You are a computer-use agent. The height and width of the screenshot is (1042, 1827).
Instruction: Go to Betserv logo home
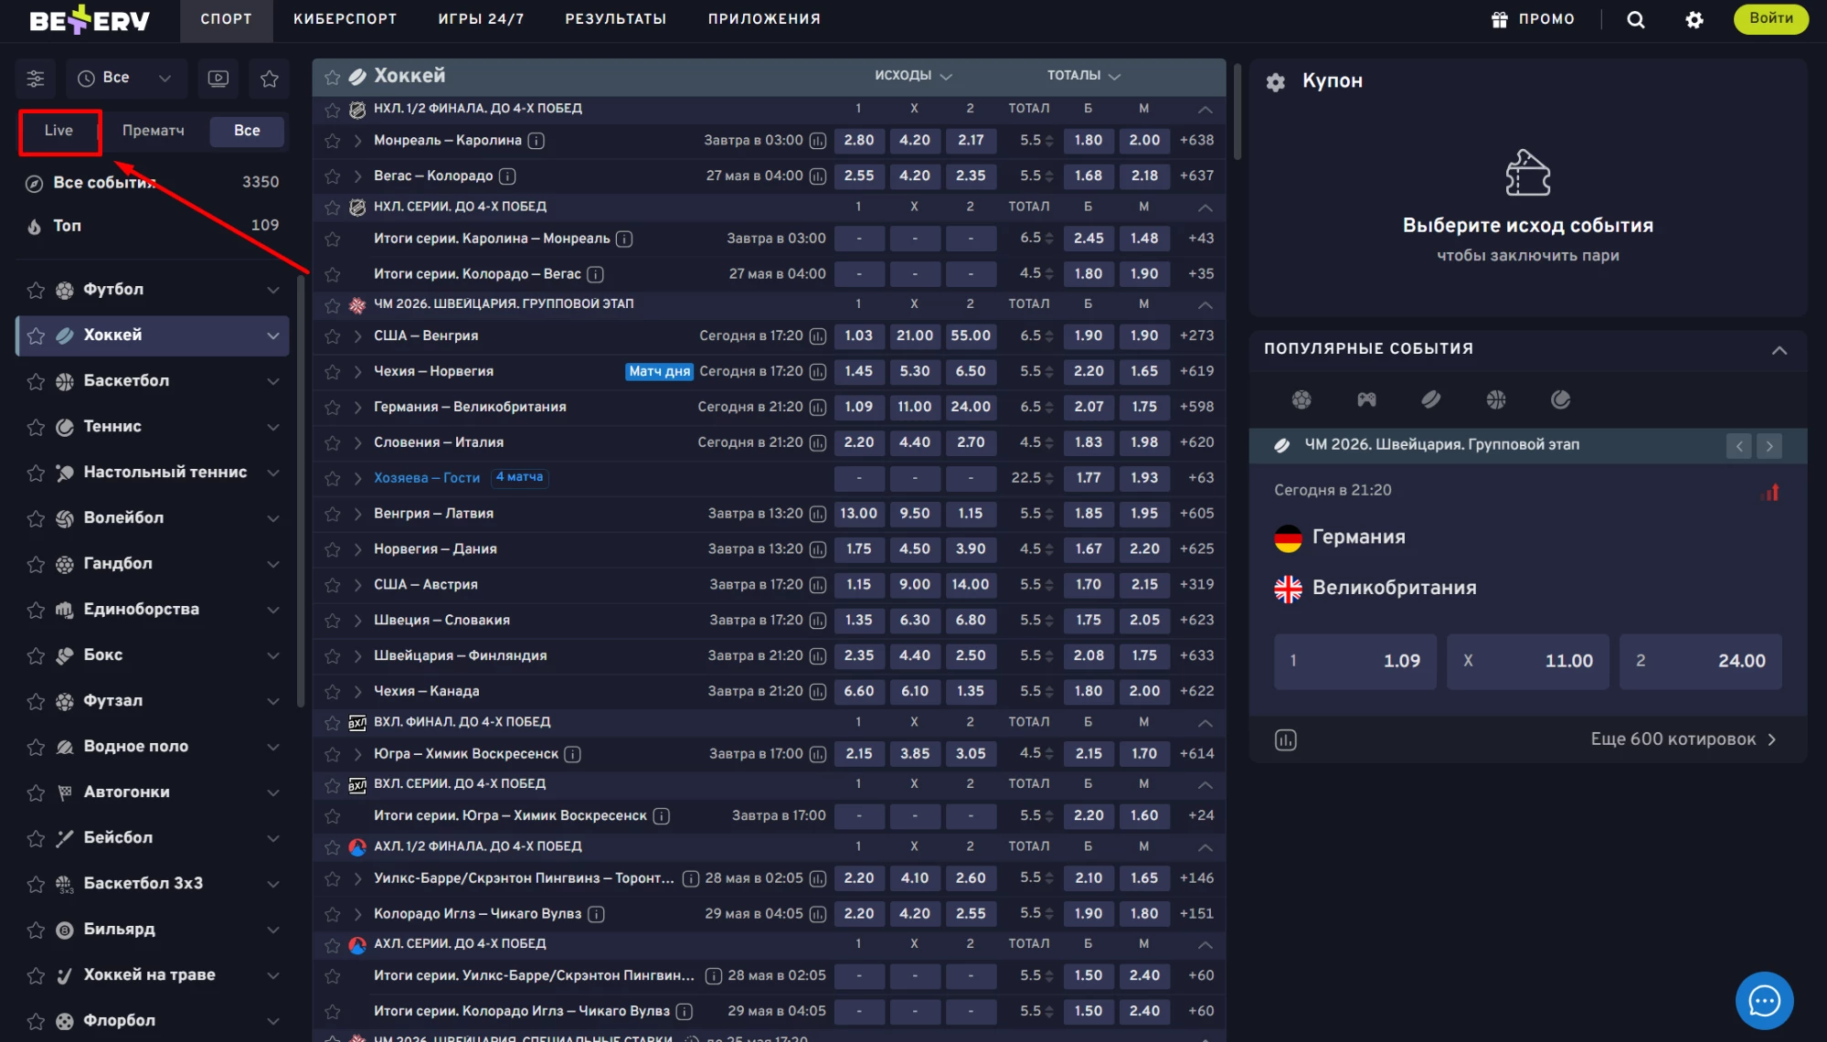(90, 19)
